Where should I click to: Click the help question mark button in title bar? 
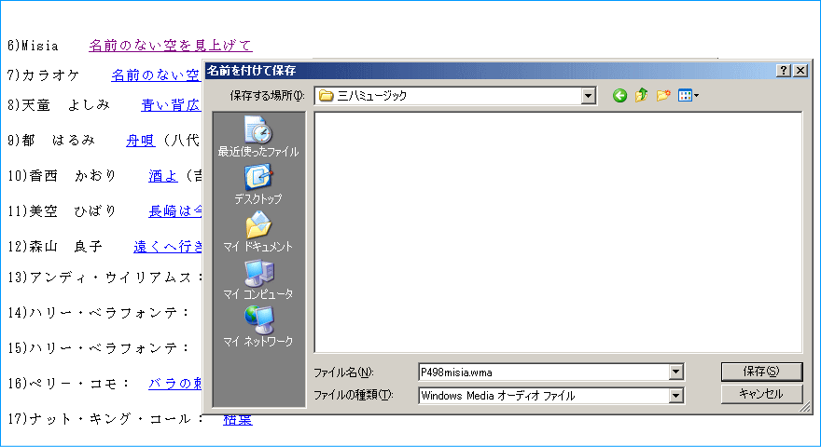pyautogui.click(x=784, y=71)
